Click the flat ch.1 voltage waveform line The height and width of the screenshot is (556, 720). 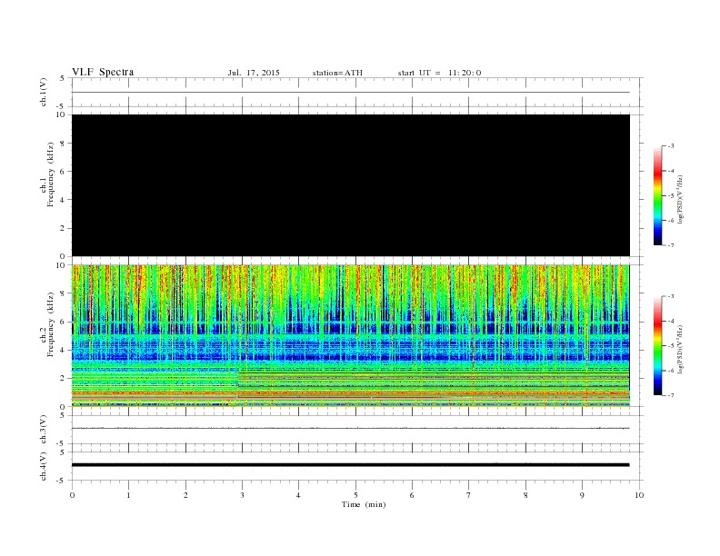(x=351, y=92)
